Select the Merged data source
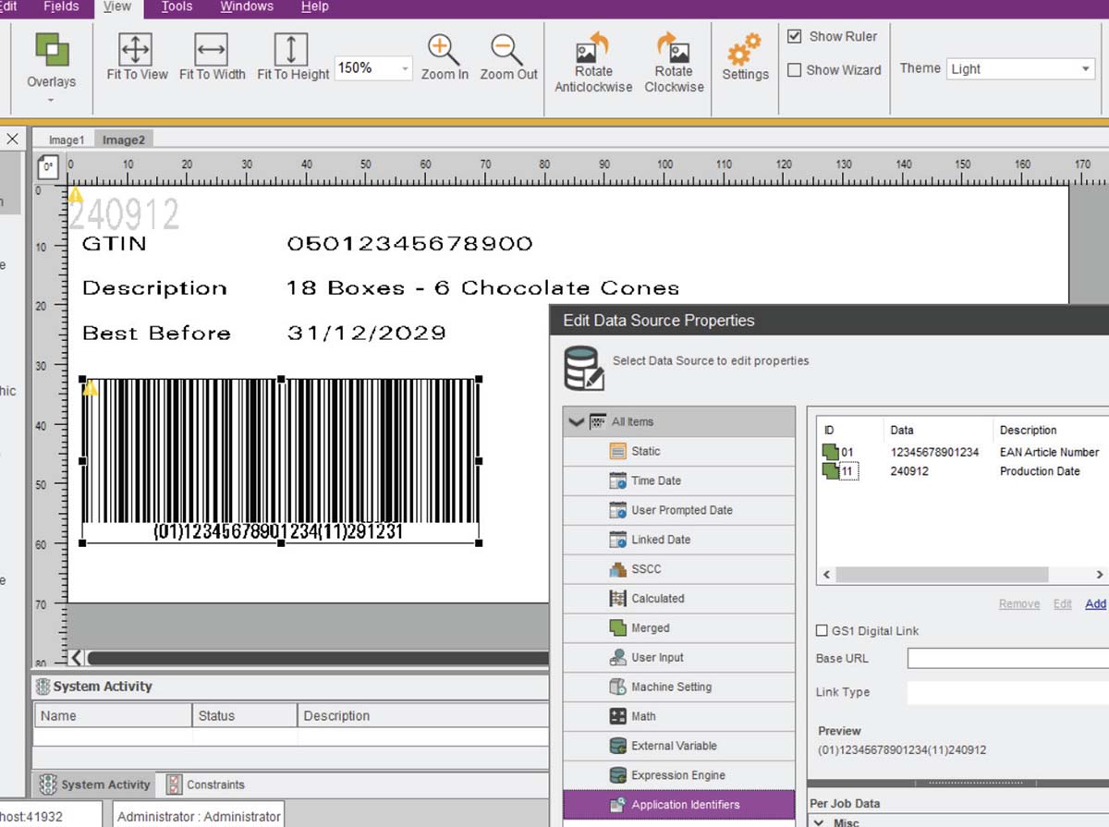 click(x=679, y=628)
